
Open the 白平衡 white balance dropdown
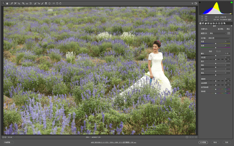click(219, 38)
